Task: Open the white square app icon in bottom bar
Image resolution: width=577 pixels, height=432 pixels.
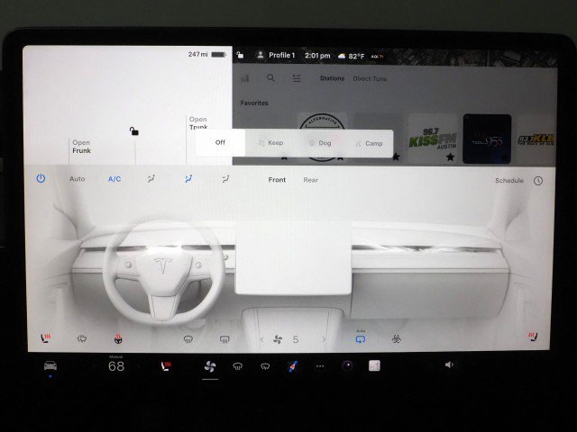Action: point(374,366)
